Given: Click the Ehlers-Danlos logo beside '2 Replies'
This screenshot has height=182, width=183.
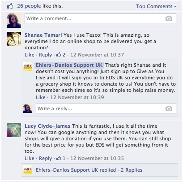Looking at the screenshot, I should click(28, 170).
